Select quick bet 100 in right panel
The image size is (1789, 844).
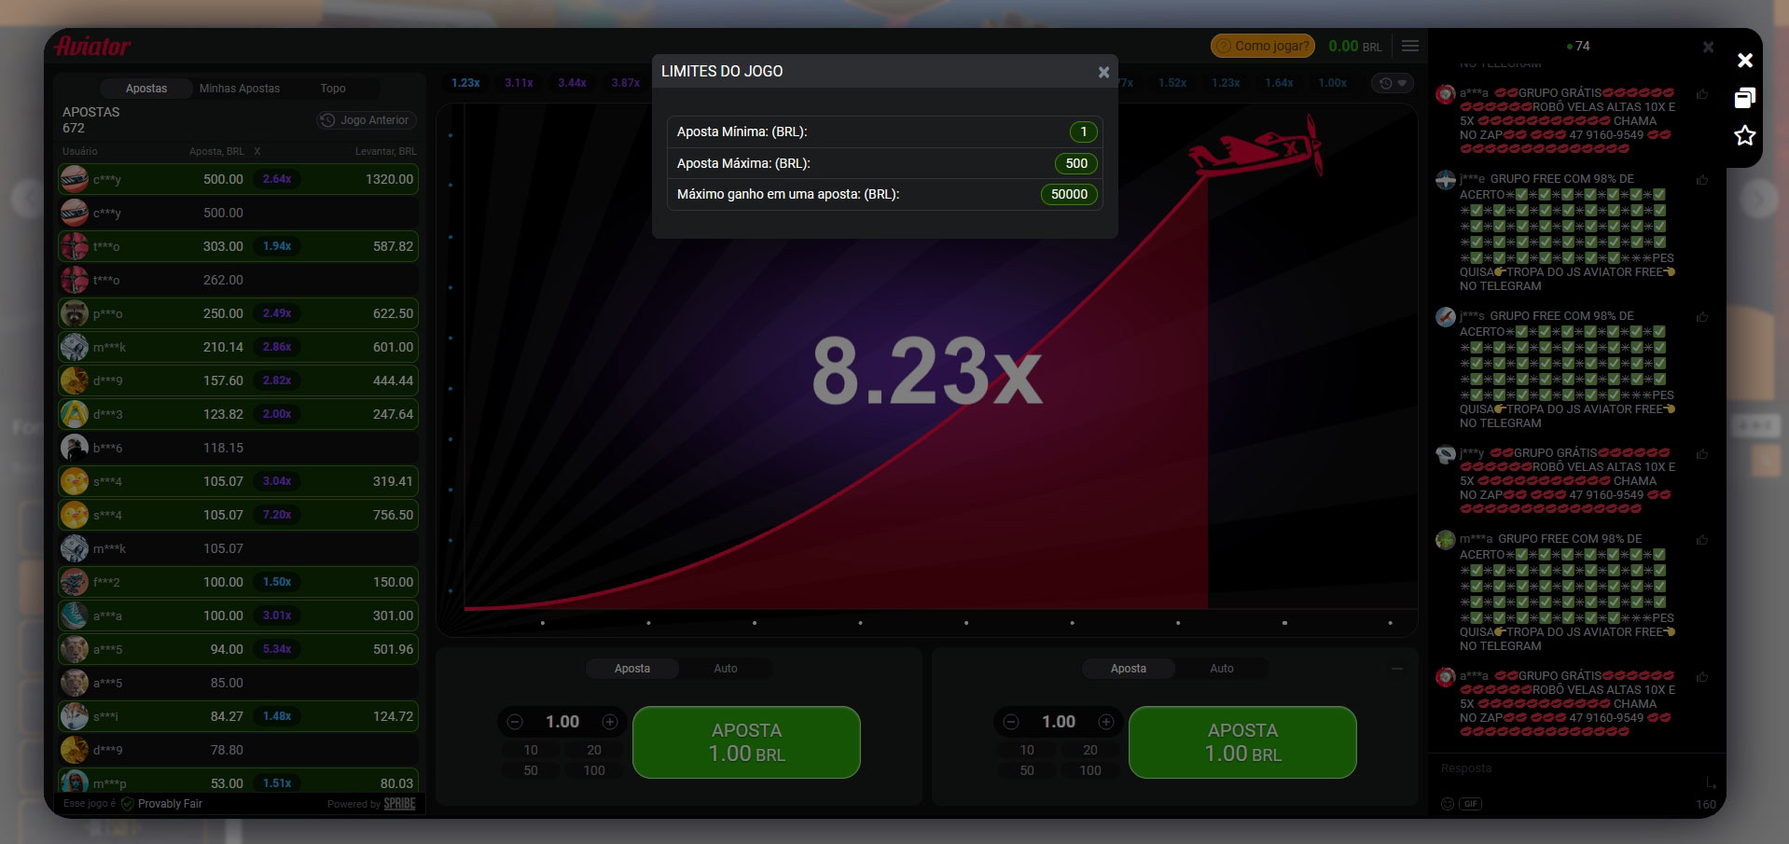click(1090, 770)
